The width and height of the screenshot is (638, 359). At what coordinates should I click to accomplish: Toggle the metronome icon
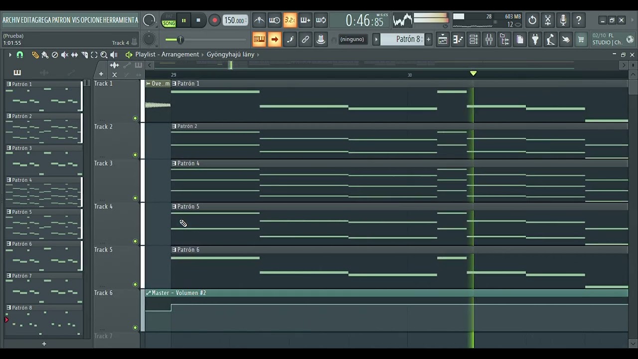coord(259,20)
